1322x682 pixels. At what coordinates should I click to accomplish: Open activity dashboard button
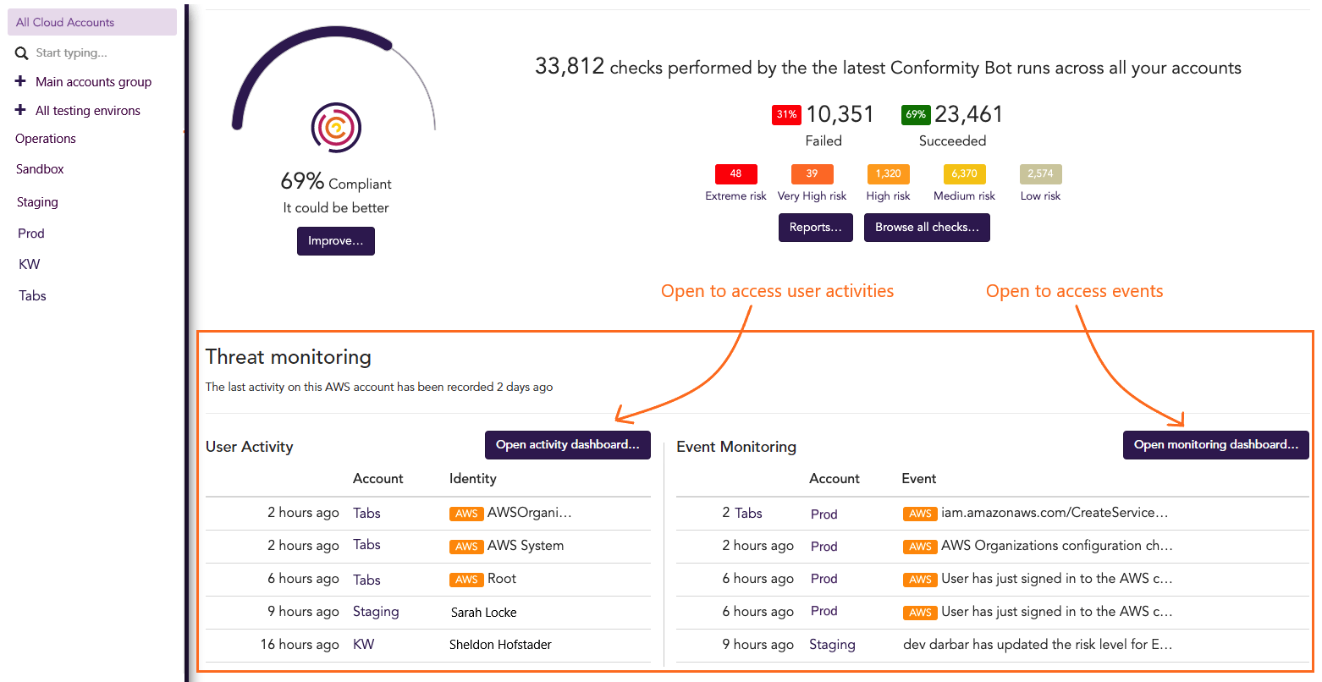[568, 445]
